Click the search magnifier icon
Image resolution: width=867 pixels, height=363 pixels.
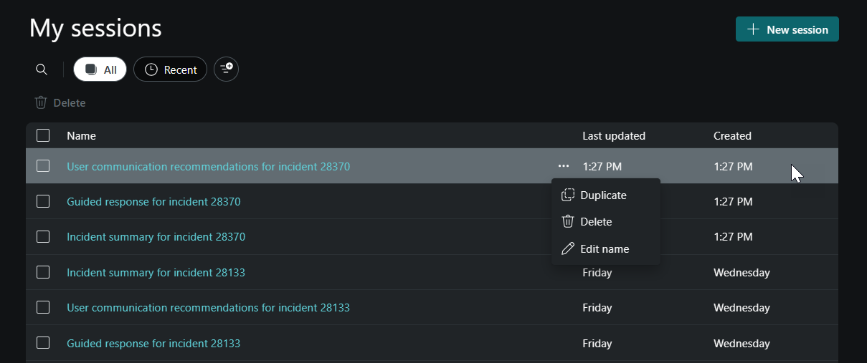coord(42,69)
